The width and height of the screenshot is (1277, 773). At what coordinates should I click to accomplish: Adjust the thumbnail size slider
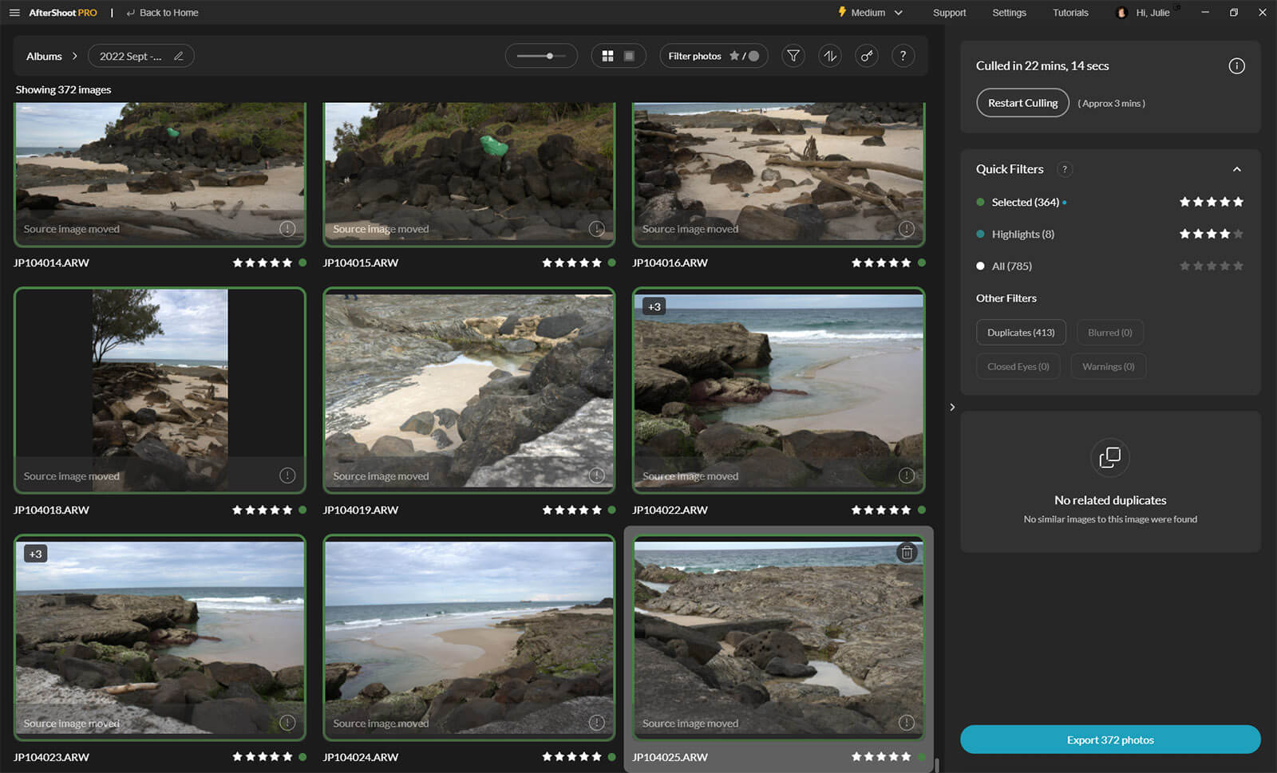pyautogui.click(x=549, y=56)
